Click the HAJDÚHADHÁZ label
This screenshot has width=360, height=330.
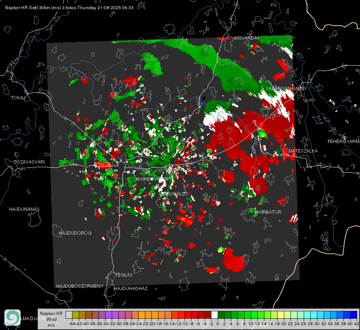pyautogui.click(x=131, y=288)
